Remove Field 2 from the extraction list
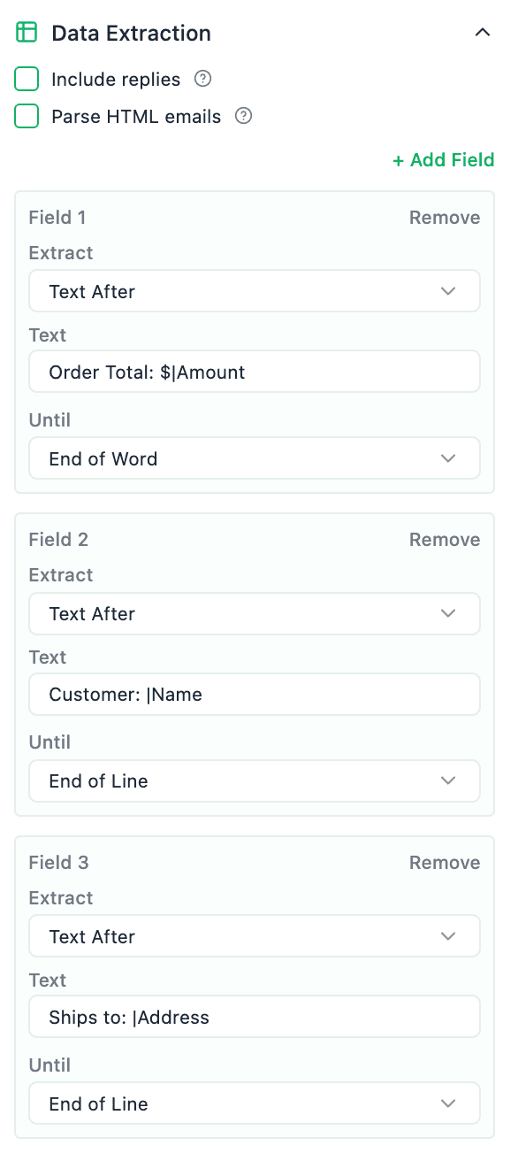 (445, 539)
